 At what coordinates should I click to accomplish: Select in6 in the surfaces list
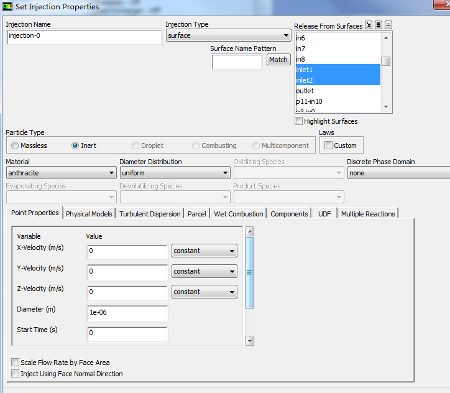click(x=338, y=38)
